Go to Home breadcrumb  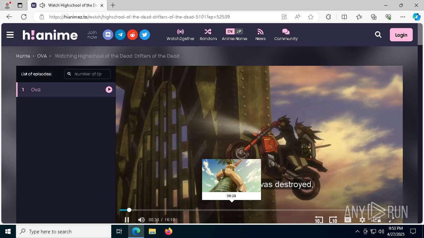(x=23, y=56)
